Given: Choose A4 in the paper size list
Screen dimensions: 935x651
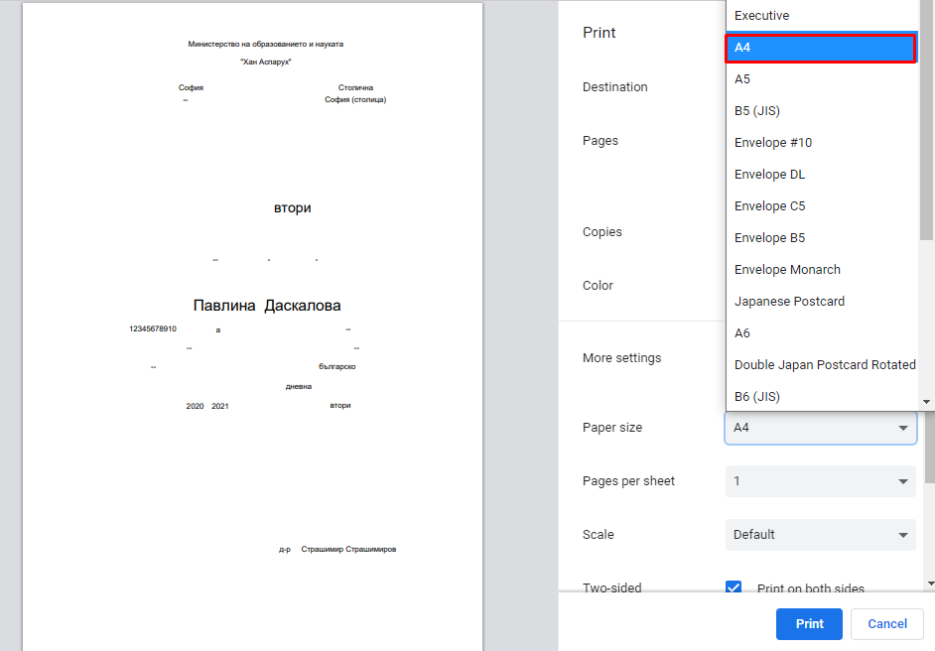Looking at the screenshot, I should tap(820, 48).
